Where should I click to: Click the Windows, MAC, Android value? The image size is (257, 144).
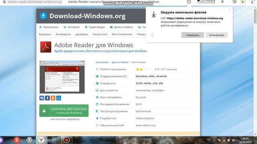(x=151, y=76)
